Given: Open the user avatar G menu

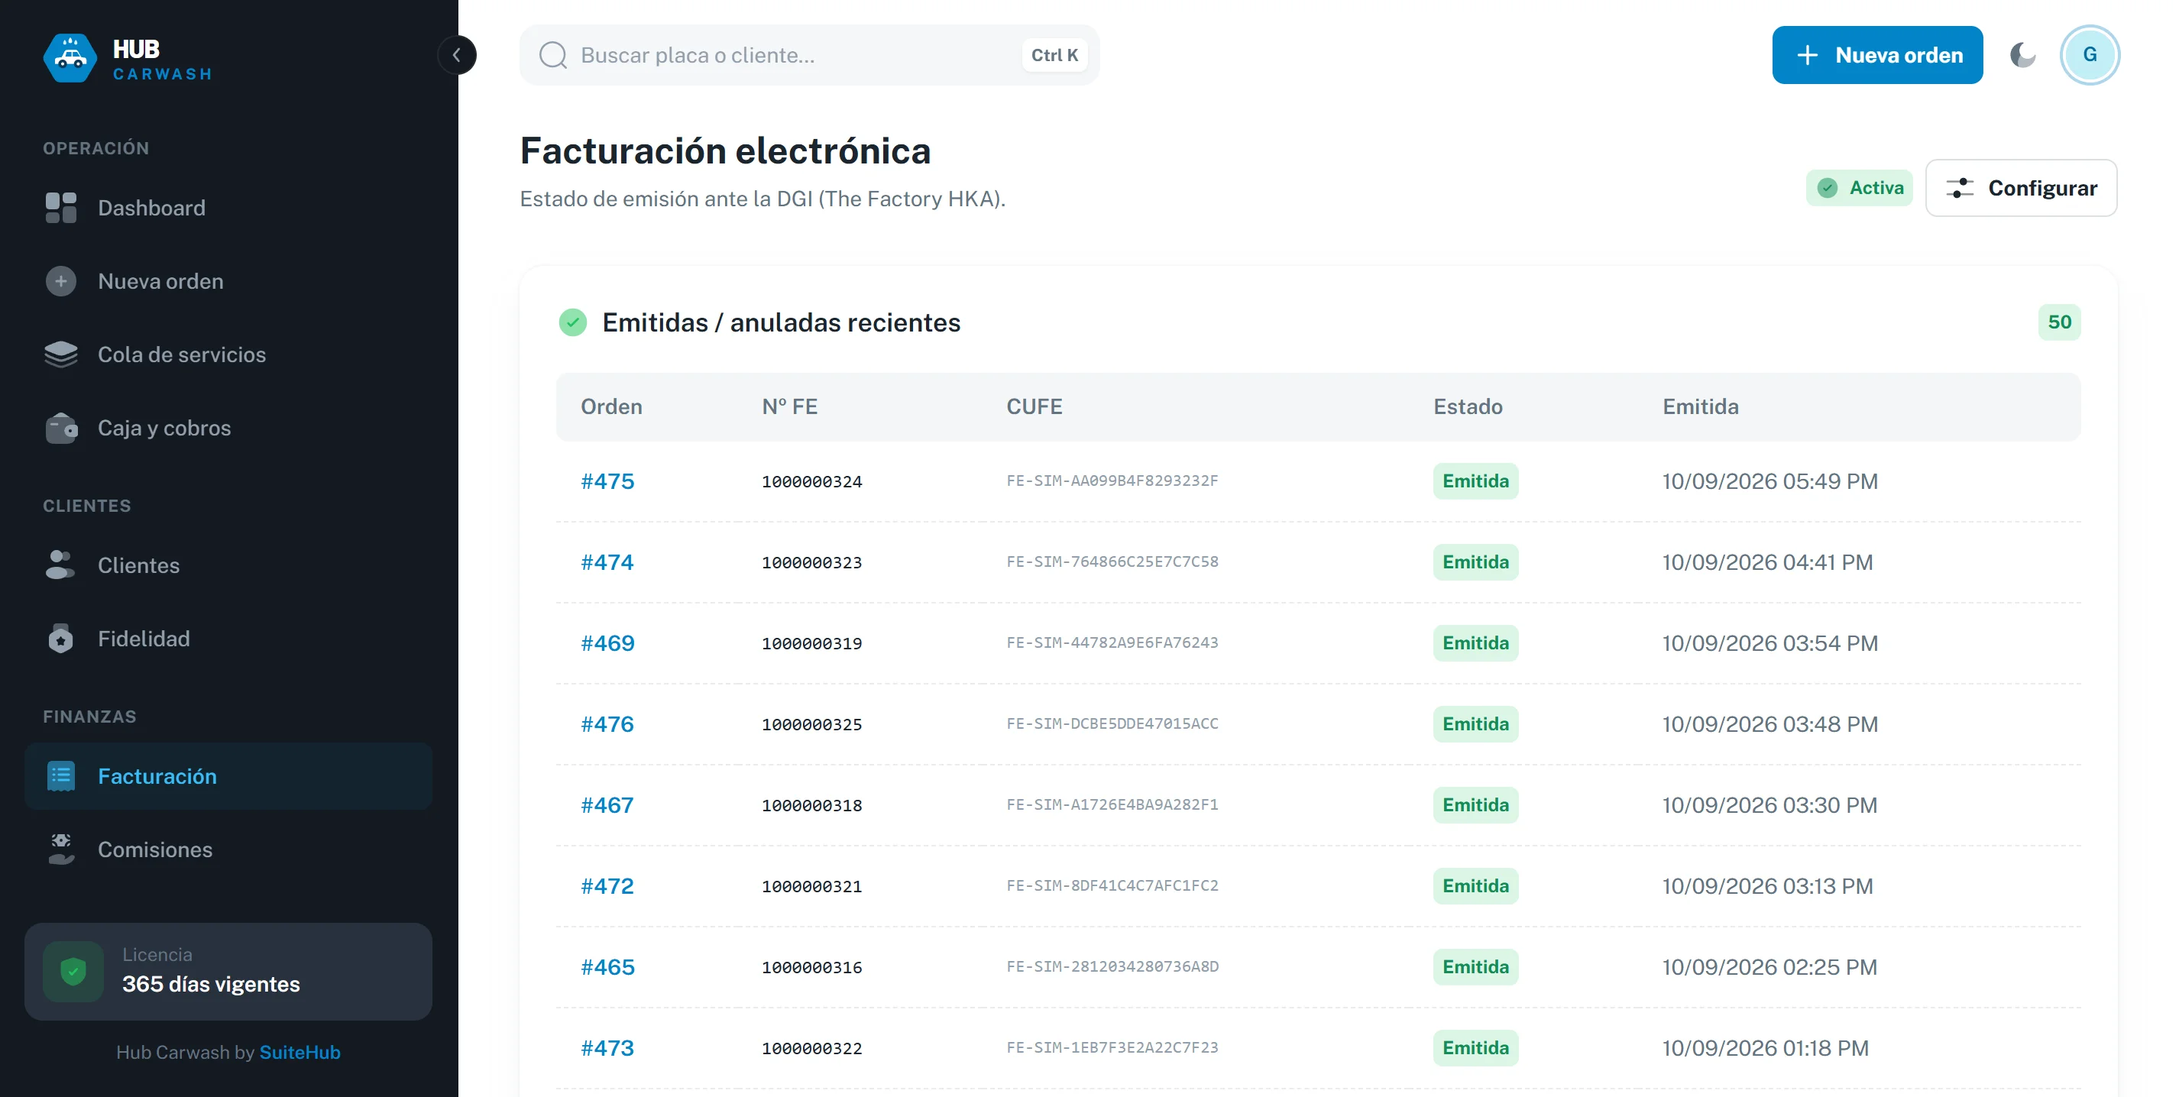Looking at the screenshot, I should point(2090,55).
